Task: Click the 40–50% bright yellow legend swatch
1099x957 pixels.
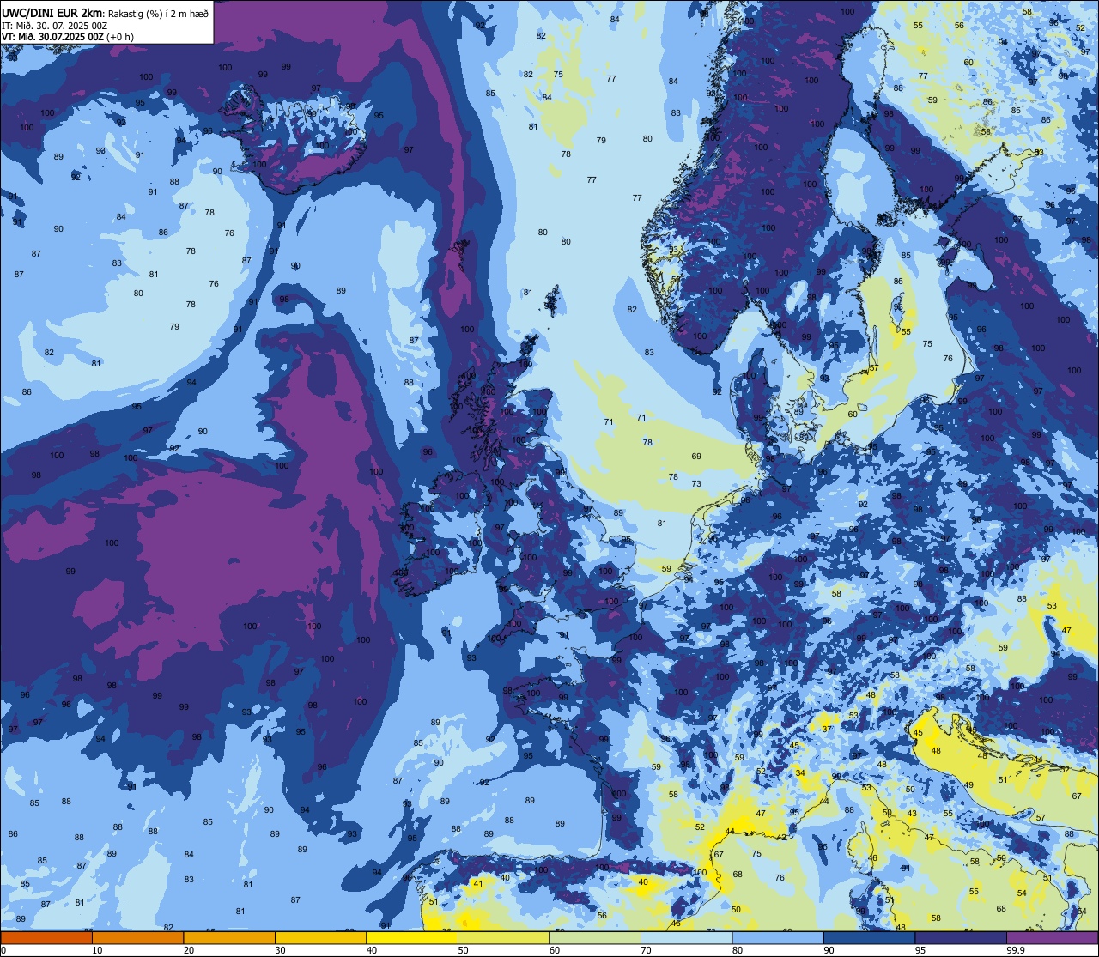Action: 412,937
